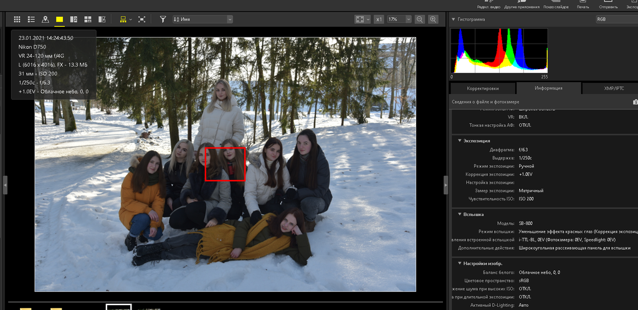Click the zoom in magnifier
Viewport: 638px width, 310px height.
434,19
